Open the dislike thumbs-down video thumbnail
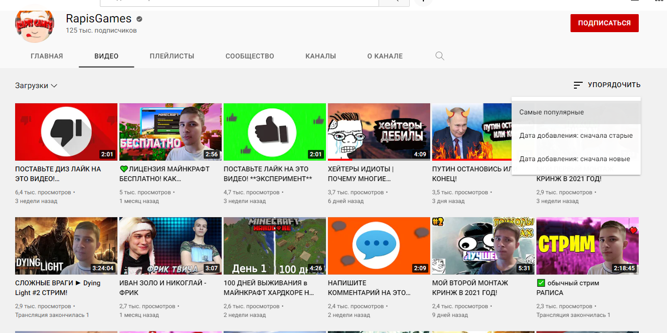The width and height of the screenshot is (667, 333). coord(66,132)
